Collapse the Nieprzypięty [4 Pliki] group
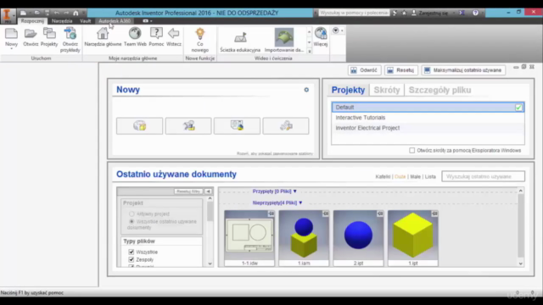 [300, 203]
